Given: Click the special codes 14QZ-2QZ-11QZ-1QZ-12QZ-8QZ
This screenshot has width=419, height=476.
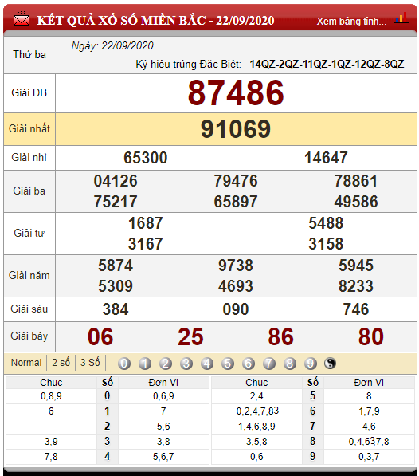Looking at the screenshot, I should 327,64.
